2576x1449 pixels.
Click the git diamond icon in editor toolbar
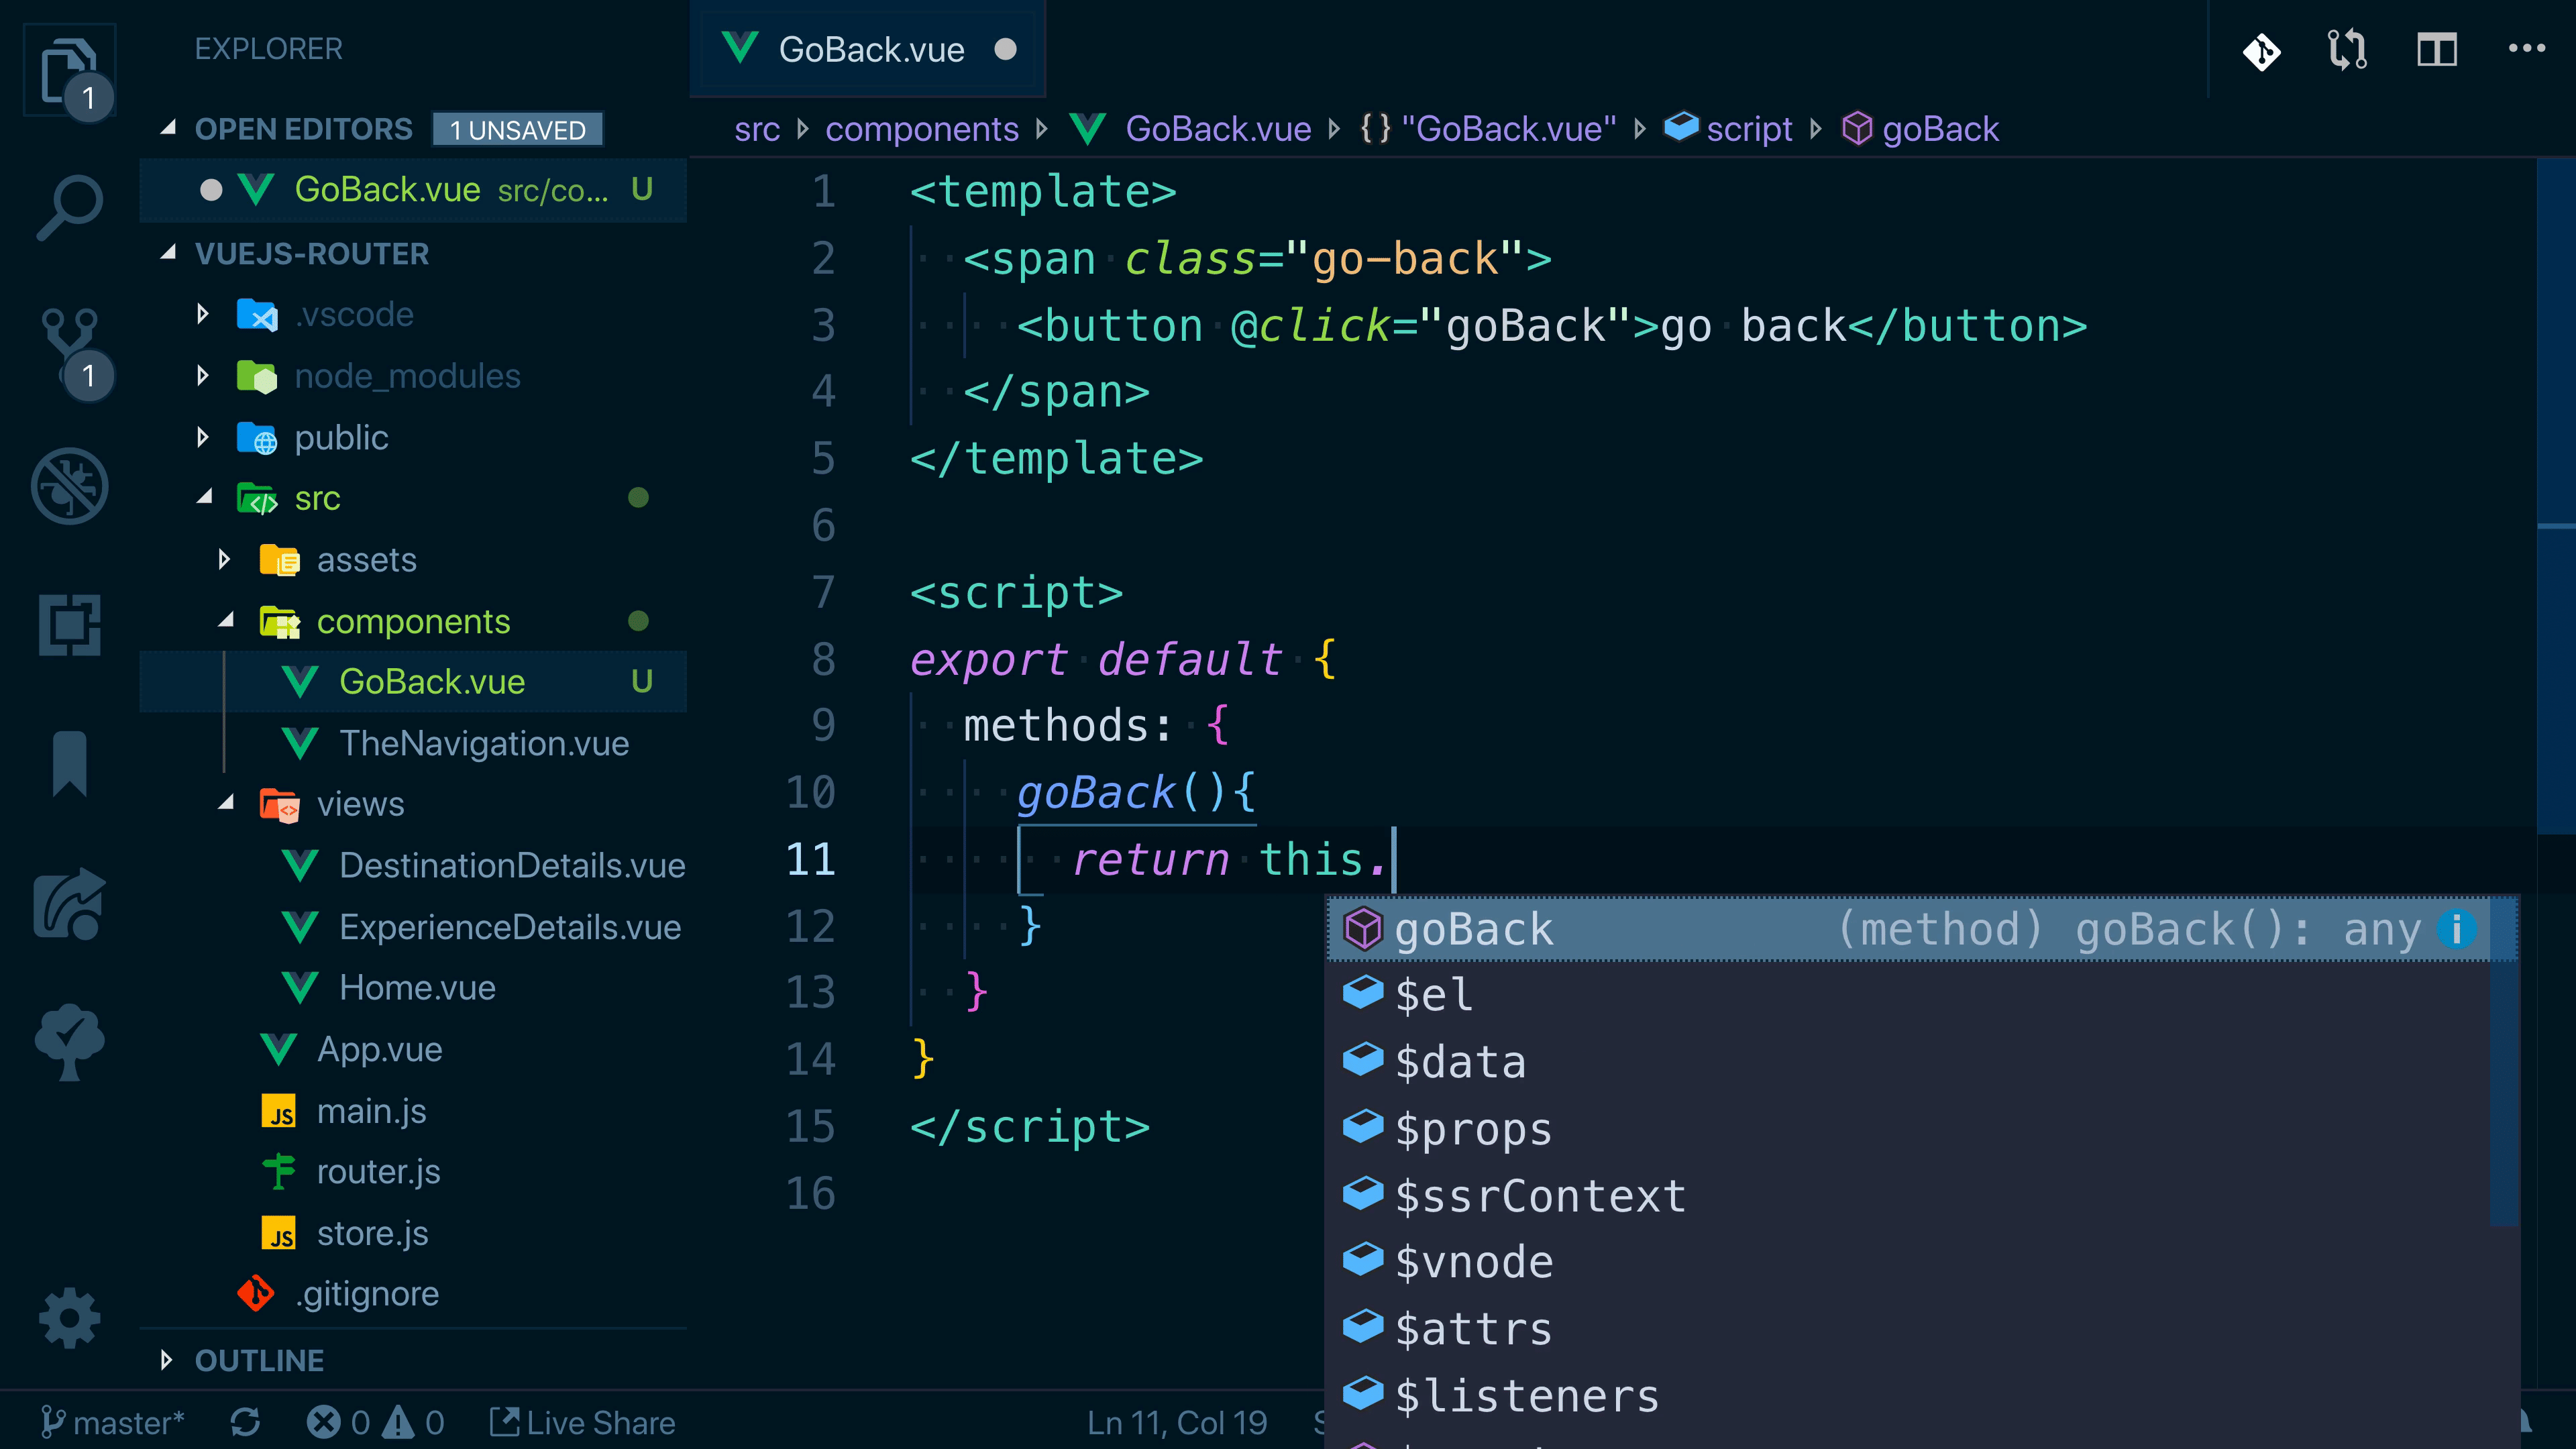pos(2261,50)
